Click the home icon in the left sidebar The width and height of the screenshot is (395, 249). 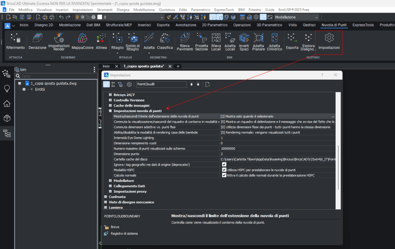(7, 103)
